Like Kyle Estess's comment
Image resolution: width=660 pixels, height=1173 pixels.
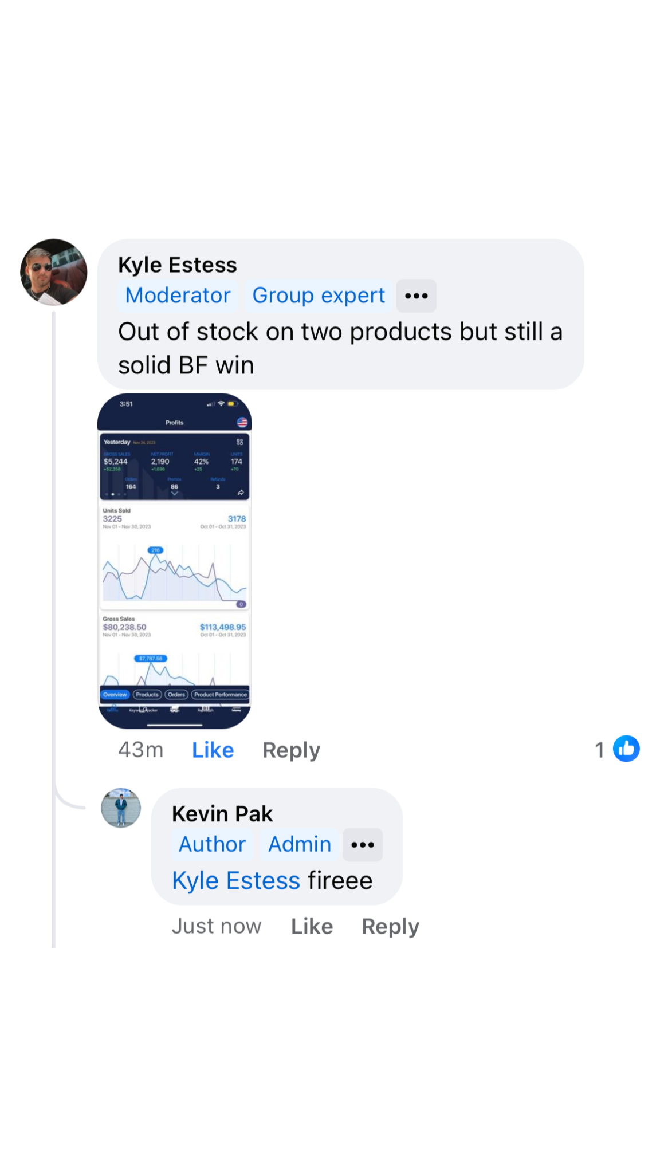coord(213,750)
